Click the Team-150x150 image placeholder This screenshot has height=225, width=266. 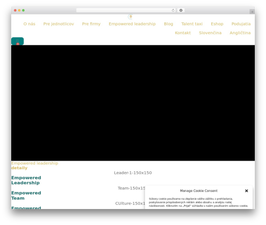(131, 188)
